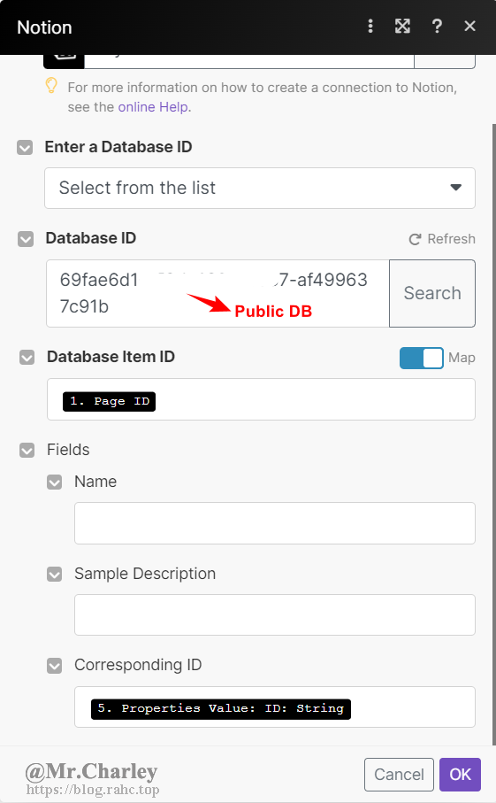This screenshot has height=803, width=496.
Task: Toggle the Sample Description field chevron
Action: coord(54,574)
